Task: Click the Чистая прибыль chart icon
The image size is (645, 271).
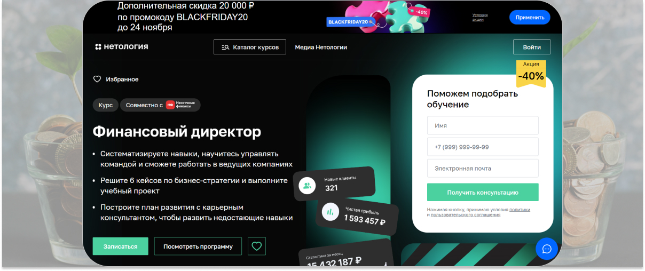Action: coord(331,212)
